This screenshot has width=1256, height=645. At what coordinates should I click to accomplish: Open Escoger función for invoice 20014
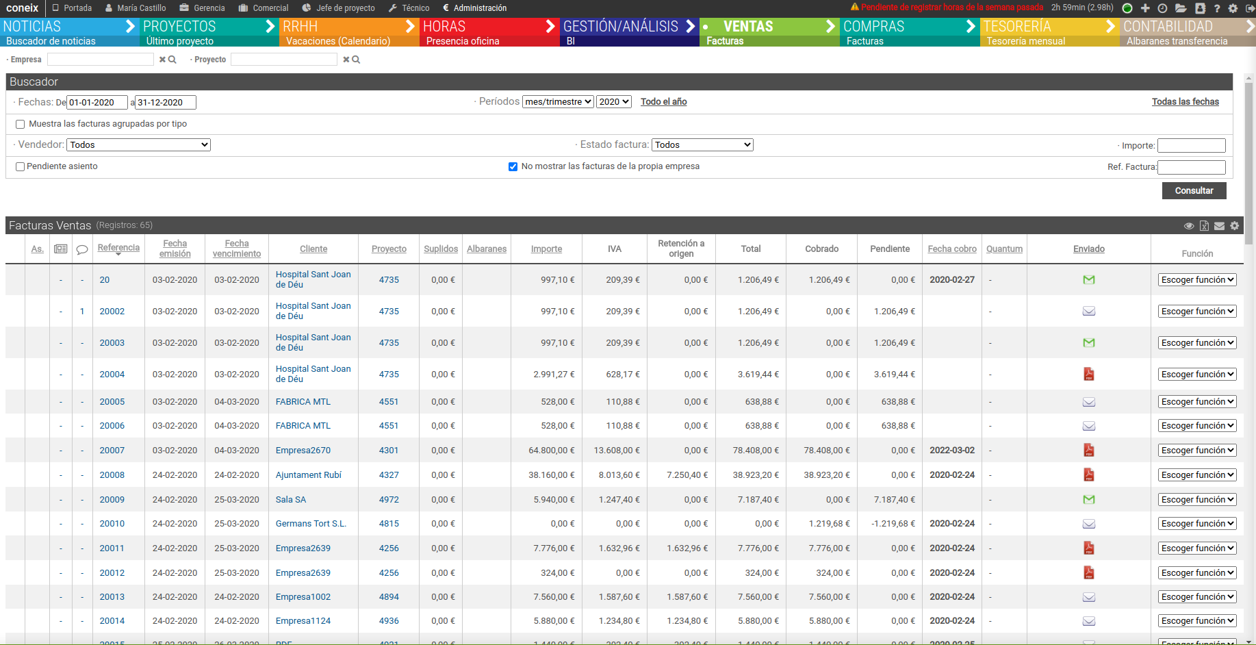click(1197, 620)
